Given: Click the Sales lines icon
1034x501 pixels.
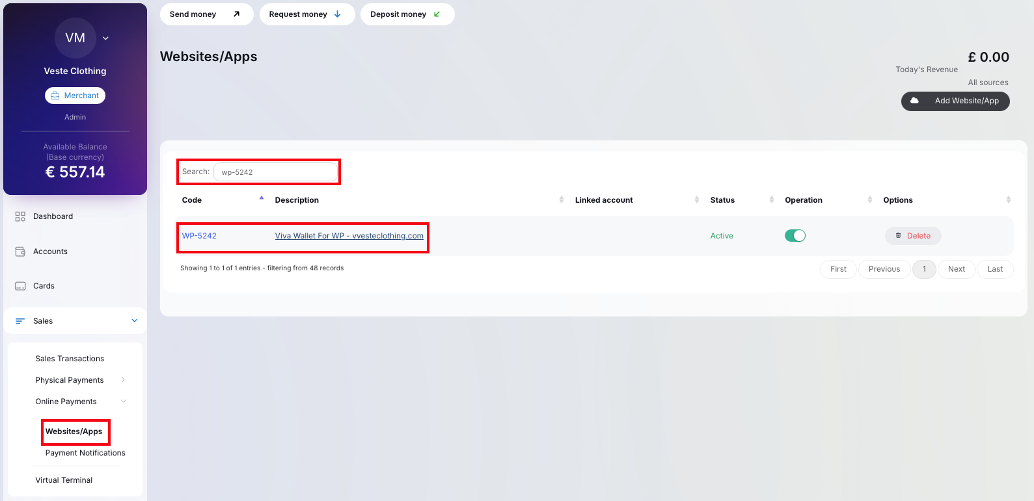Looking at the screenshot, I should (20, 321).
